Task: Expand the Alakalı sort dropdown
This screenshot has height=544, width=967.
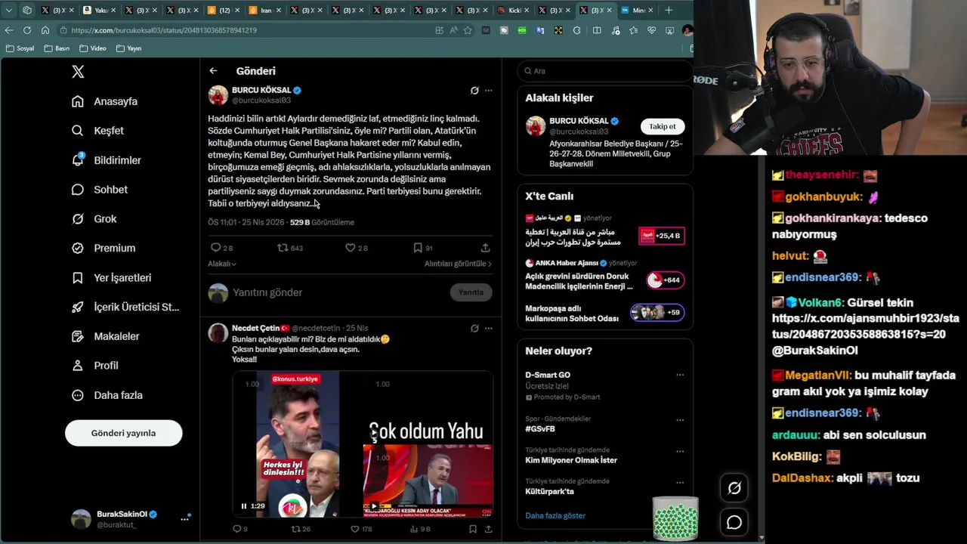Action: 222,264
